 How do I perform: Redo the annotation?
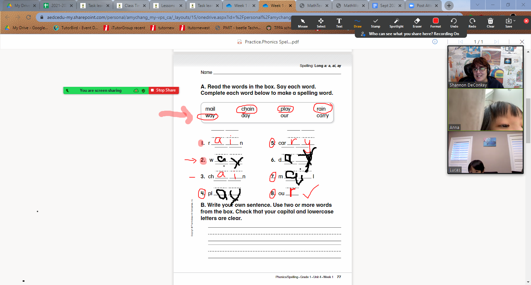point(472,23)
